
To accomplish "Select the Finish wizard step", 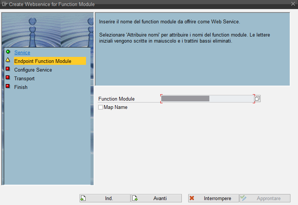I will pos(21,87).
